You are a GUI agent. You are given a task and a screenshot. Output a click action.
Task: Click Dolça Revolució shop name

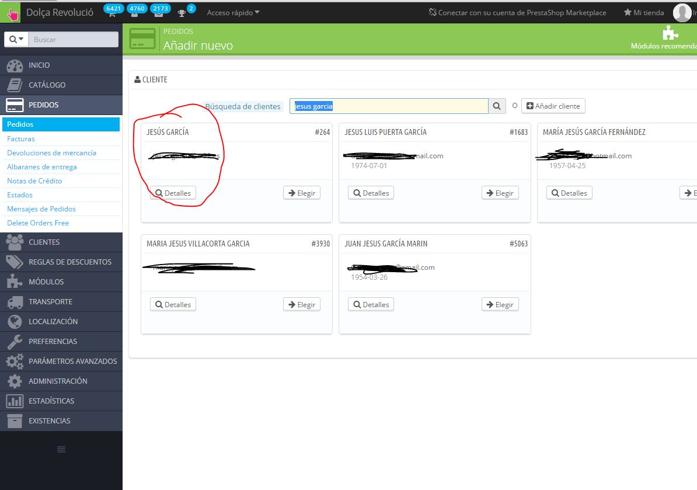(60, 12)
